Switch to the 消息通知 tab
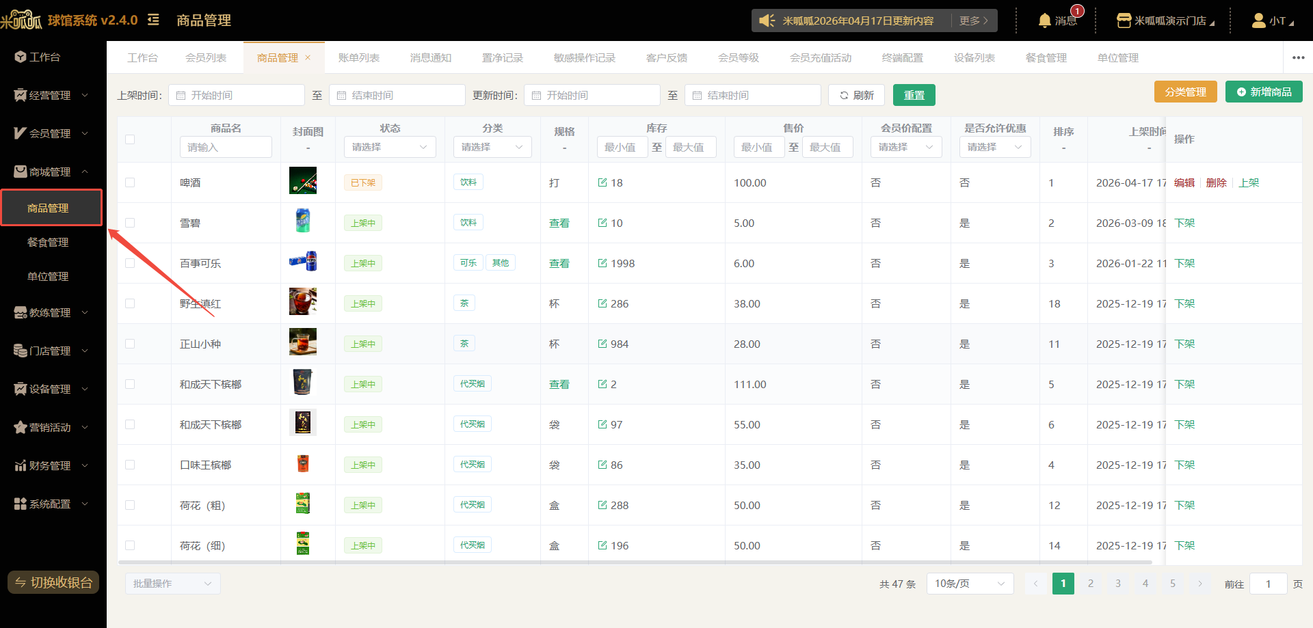 click(431, 58)
